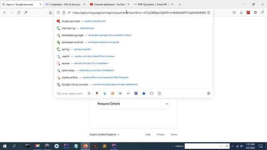Select vaadin docs suggestion
Image resolution: width=267 pixels, height=150 pixels.
point(133,56)
